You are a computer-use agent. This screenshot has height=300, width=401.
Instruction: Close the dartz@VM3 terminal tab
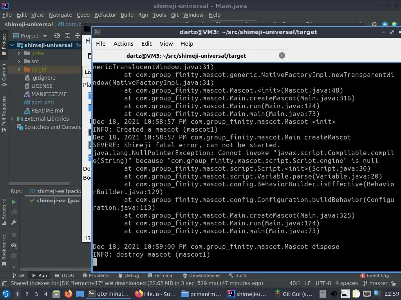(x=282, y=55)
